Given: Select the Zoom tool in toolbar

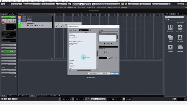Looking at the screenshot, I should [x=104, y=4].
